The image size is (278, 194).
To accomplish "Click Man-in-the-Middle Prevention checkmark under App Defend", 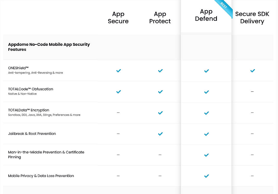I will (x=206, y=155).
